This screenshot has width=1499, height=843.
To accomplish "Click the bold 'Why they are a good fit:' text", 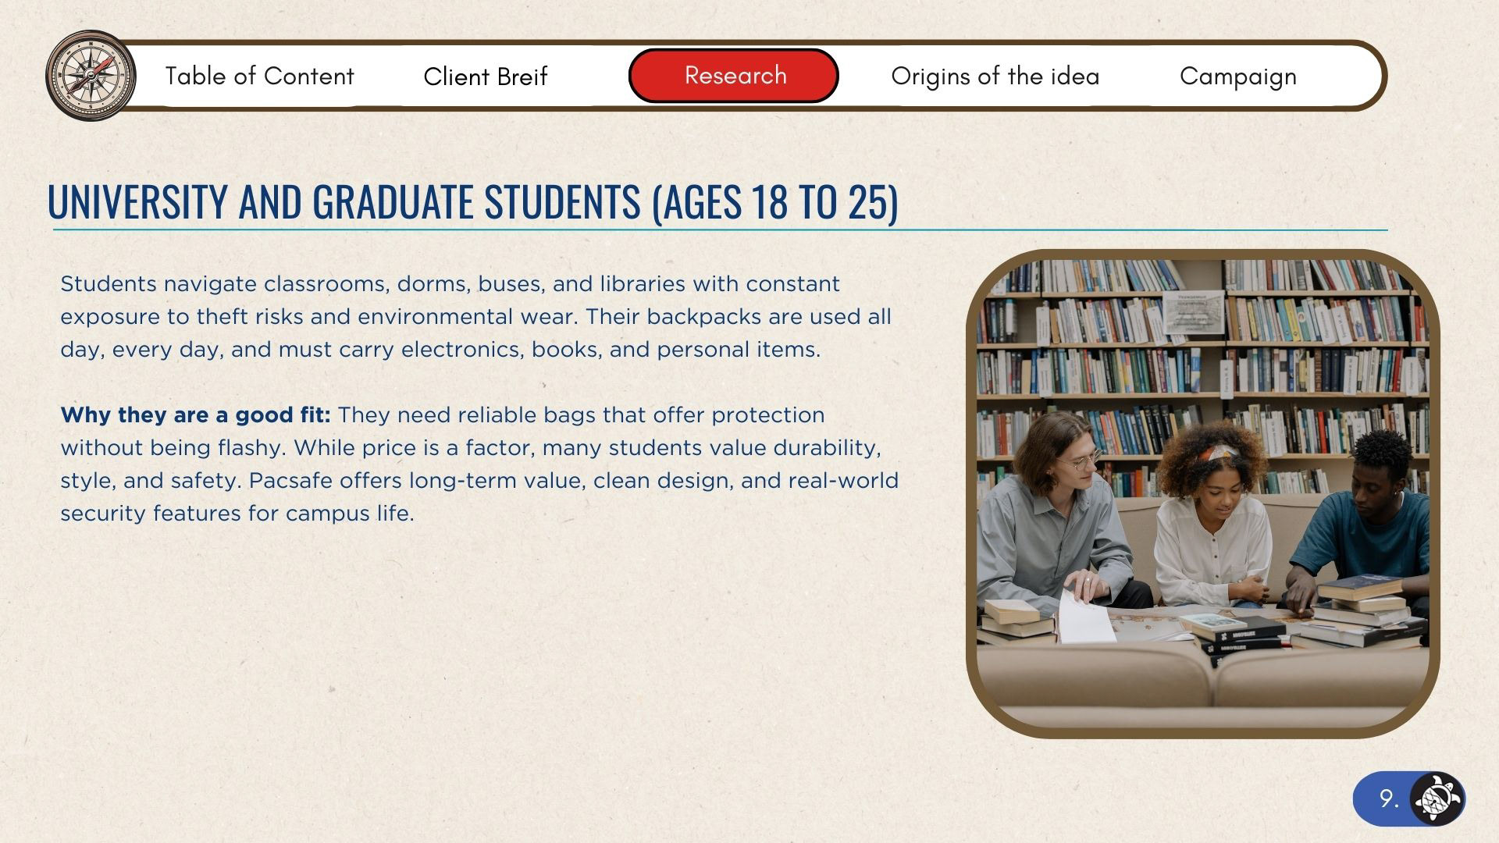I will point(195,414).
